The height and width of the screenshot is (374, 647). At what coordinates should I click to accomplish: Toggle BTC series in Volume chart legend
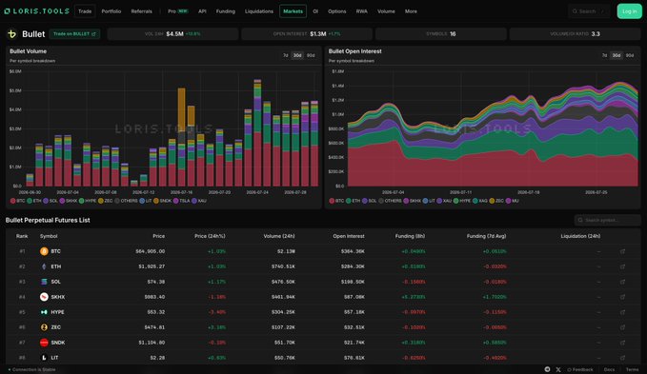click(18, 201)
